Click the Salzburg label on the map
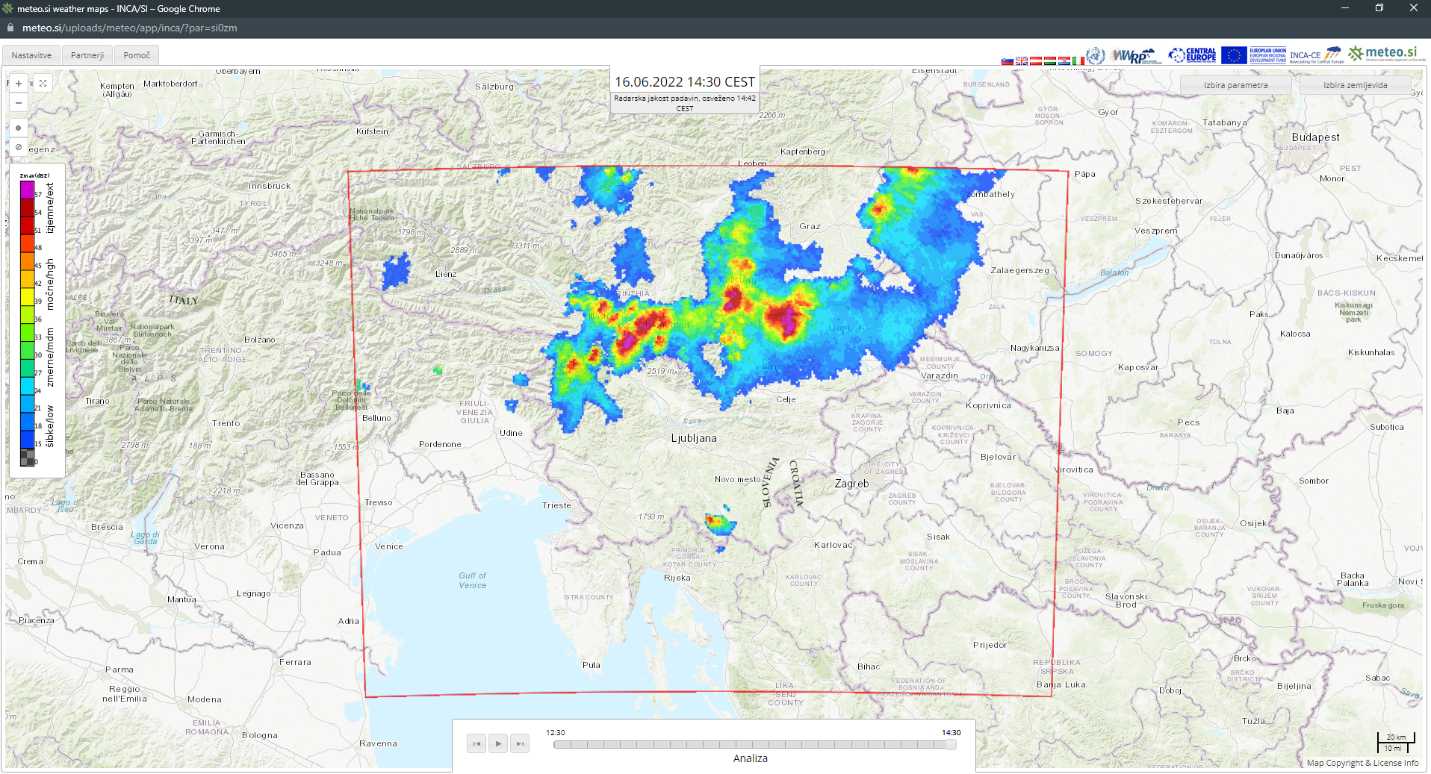Screen dimensions: 1431x774 point(494,87)
